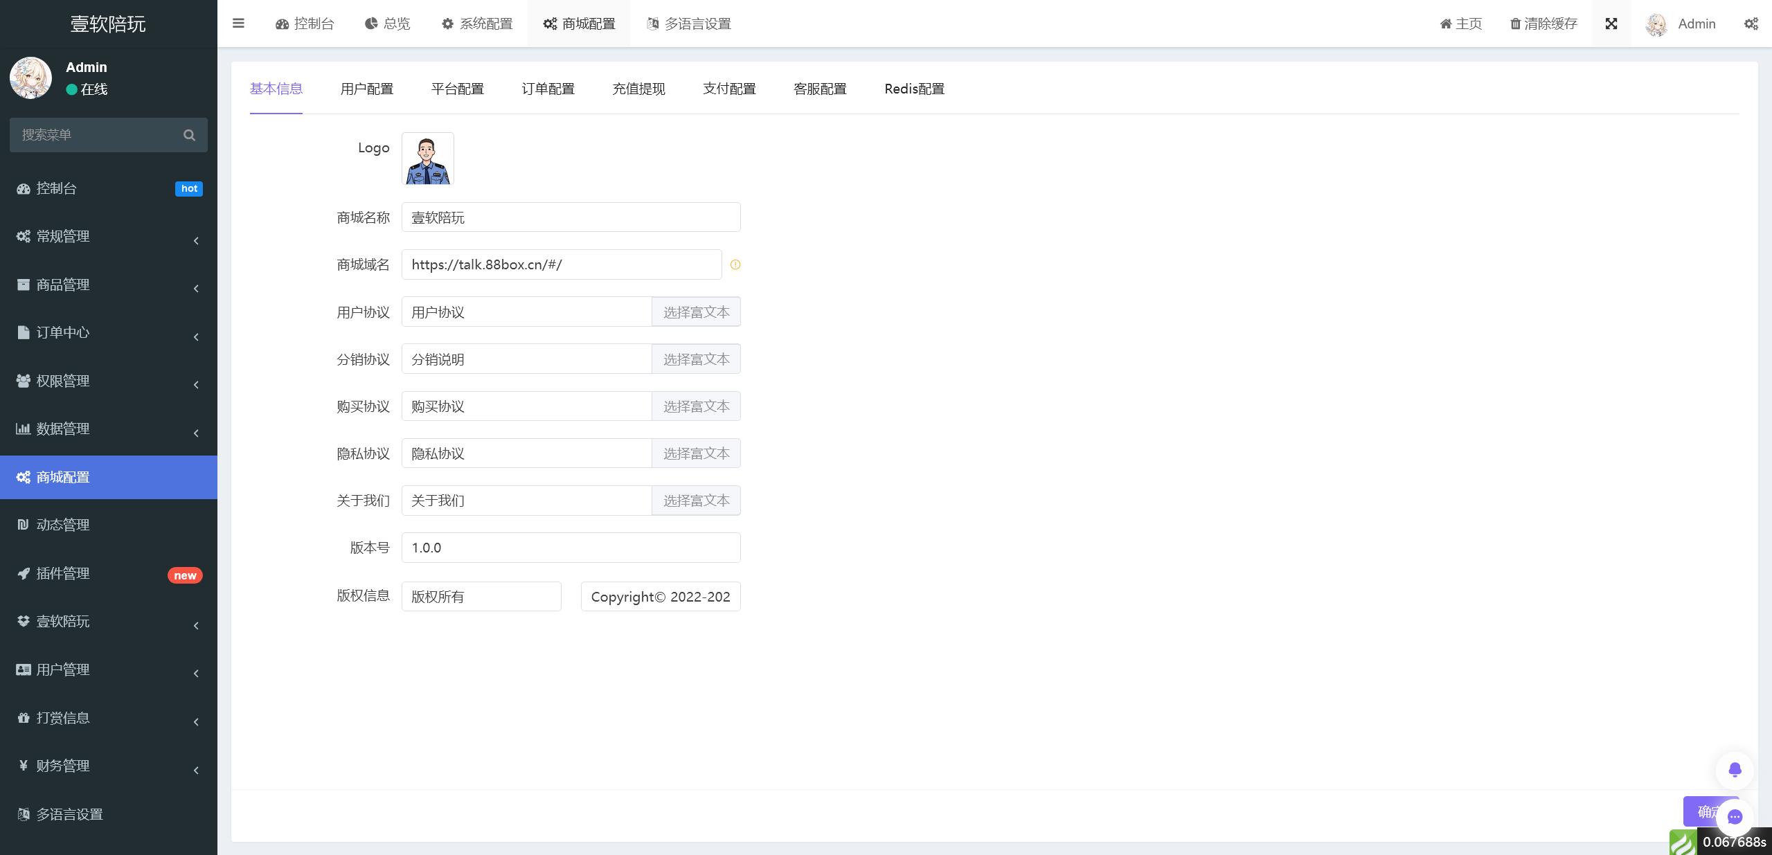Click the 主页 home link
1772x855 pixels.
pos(1461,24)
